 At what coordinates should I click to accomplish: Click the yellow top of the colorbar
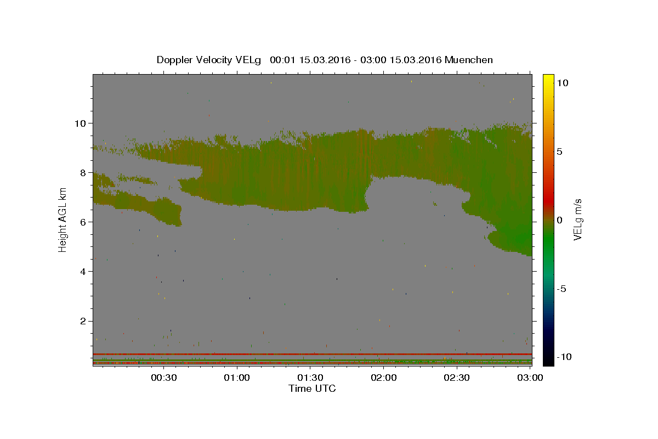click(548, 78)
